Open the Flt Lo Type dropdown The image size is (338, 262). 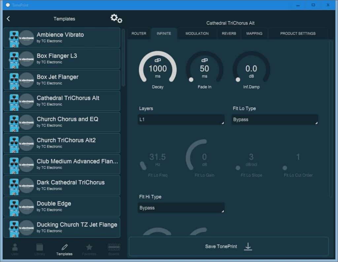[x=275, y=120]
